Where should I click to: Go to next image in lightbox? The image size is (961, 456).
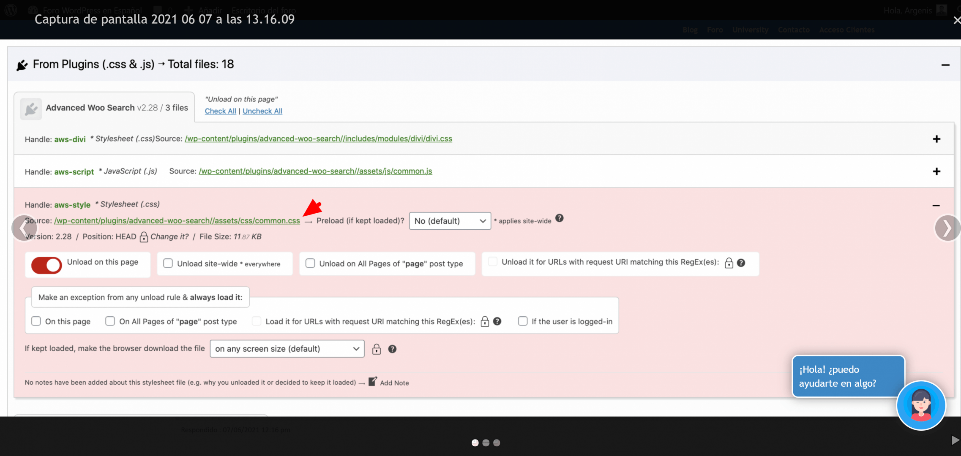tap(947, 228)
